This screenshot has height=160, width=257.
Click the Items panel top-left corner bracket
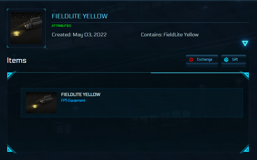click(x=10, y=75)
